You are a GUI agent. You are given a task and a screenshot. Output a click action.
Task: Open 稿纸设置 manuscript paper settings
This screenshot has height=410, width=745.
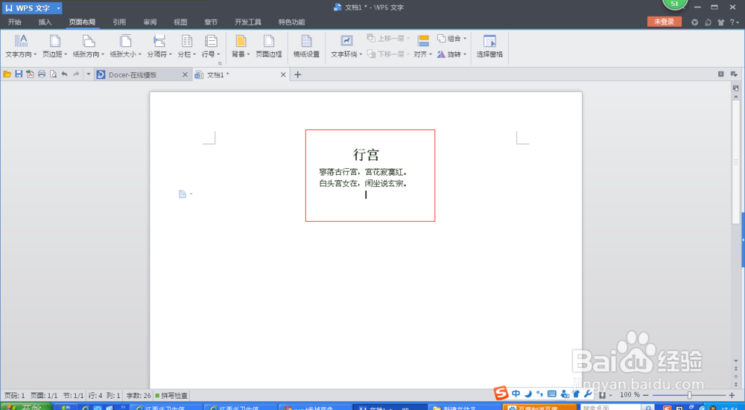[x=306, y=46]
